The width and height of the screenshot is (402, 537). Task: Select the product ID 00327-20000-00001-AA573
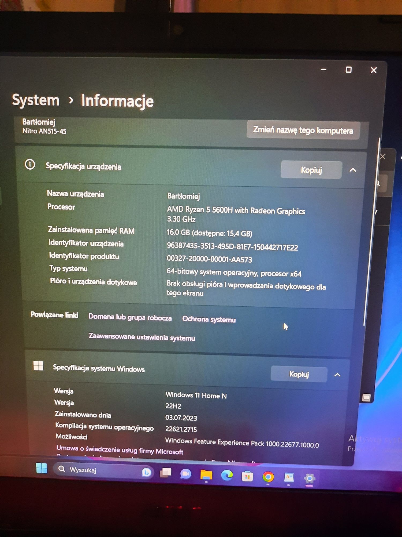(209, 259)
